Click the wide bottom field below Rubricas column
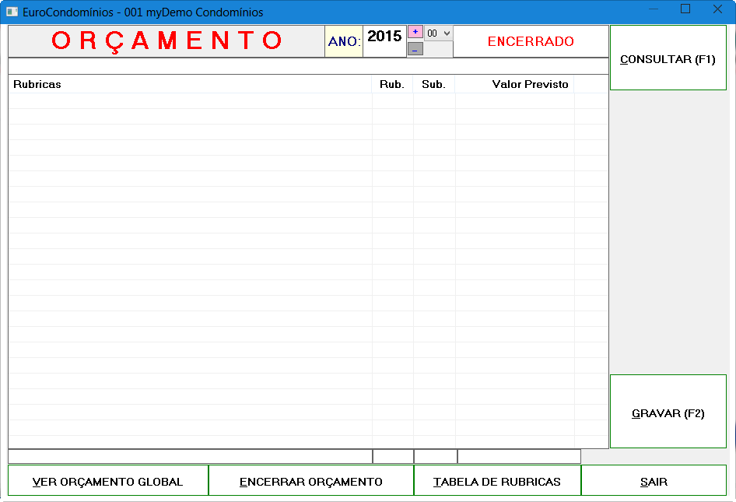This screenshot has height=502, width=736. click(x=190, y=456)
